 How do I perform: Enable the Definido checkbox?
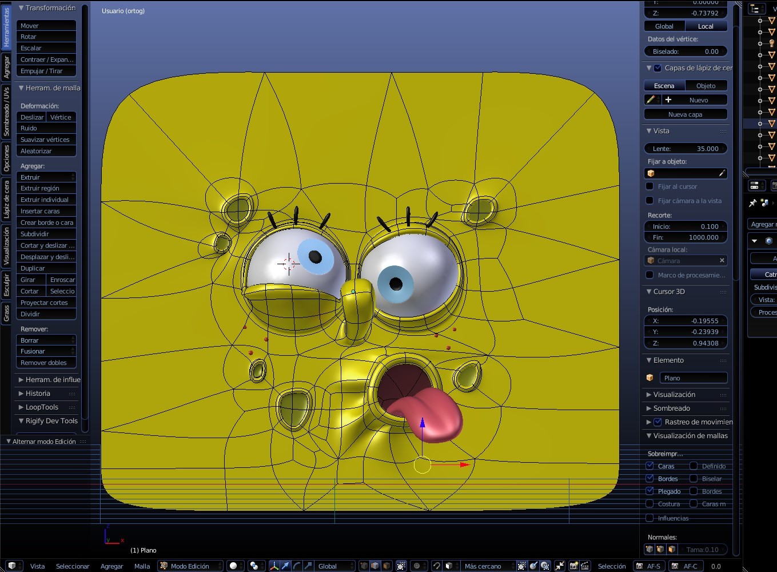pyautogui.click(x=694, y=466)
